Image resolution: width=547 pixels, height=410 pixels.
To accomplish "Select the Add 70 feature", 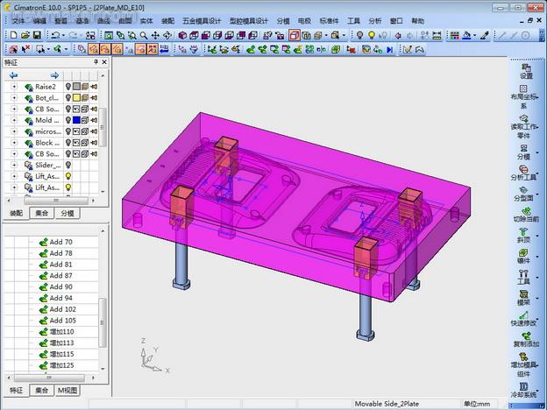I will pos(61,242).
